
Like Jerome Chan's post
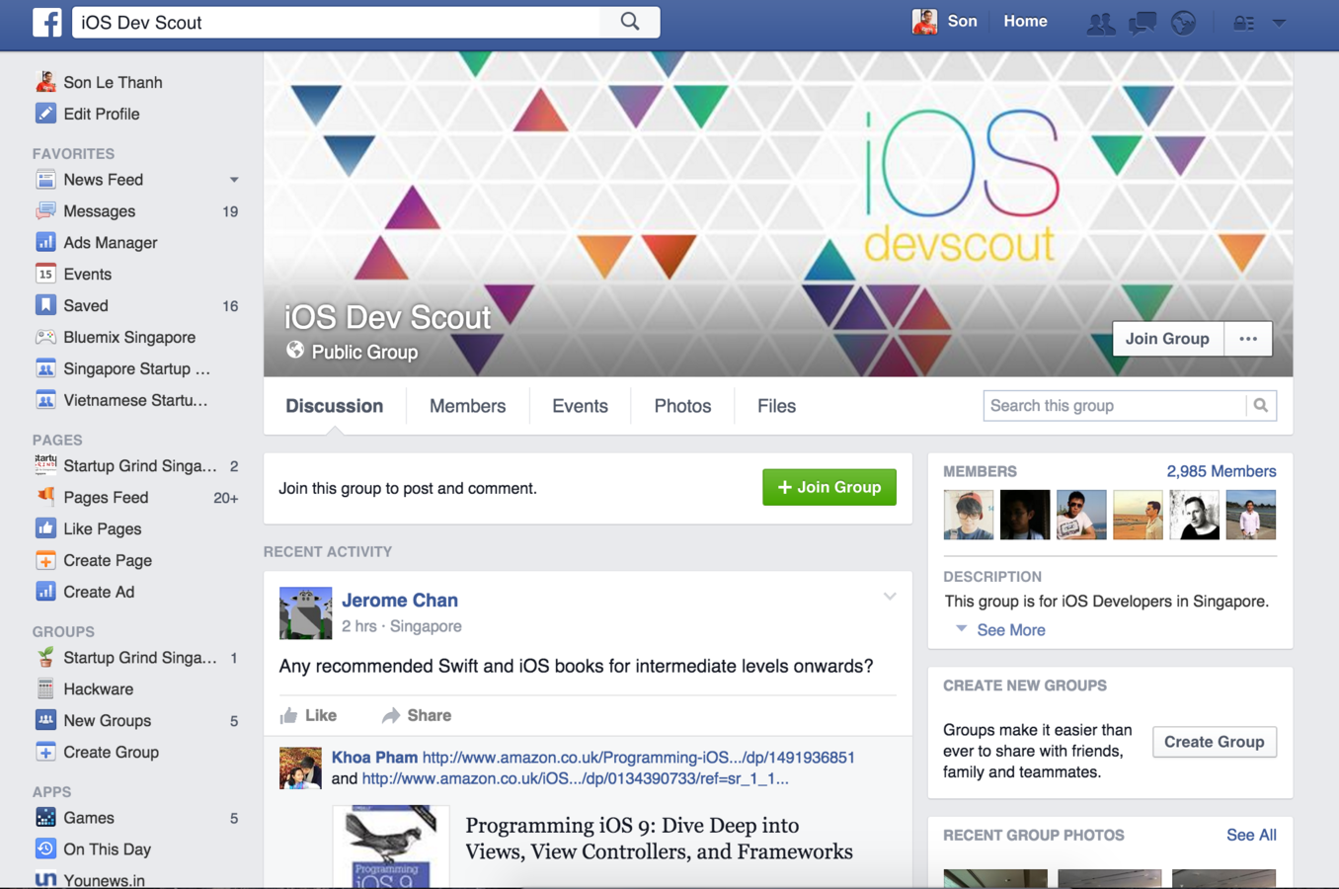tap(308, 715)
